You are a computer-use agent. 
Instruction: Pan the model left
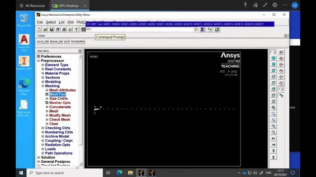point(274,139)
